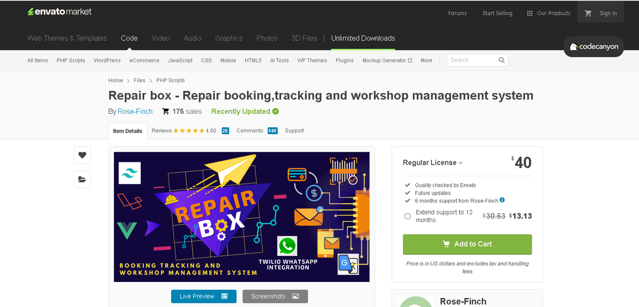639x307 pixels.
Task: Click the cart icon next to 175 sales
Action: point(166,111)
